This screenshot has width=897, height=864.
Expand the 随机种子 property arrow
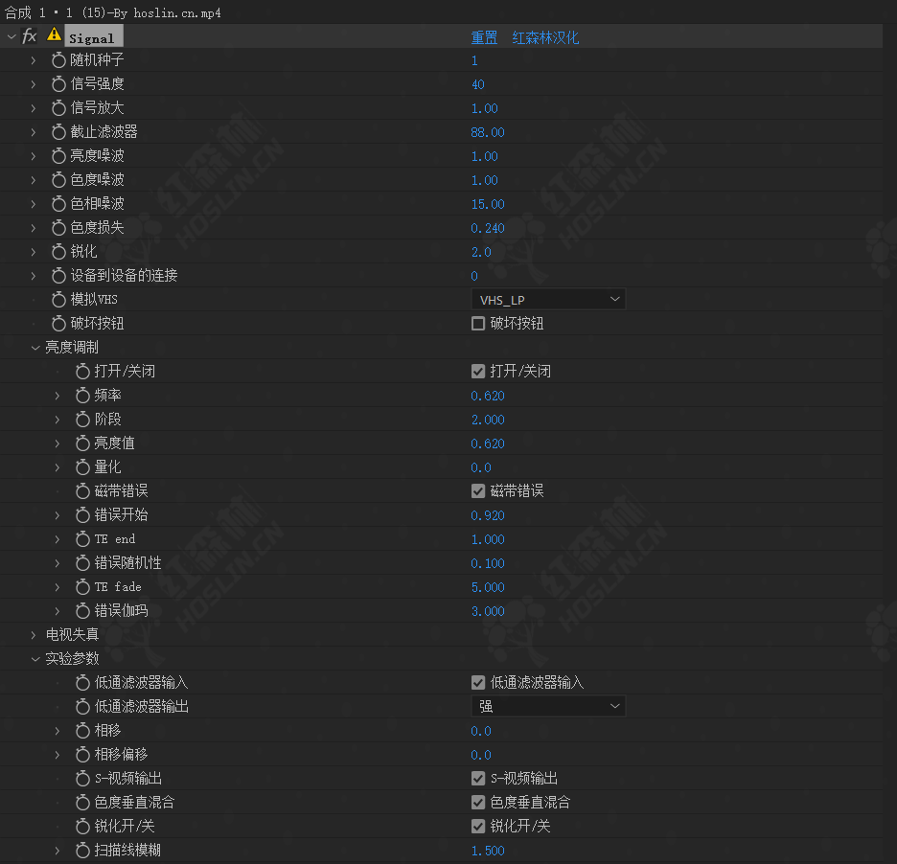pyautogui.click(x=34, y=60)
